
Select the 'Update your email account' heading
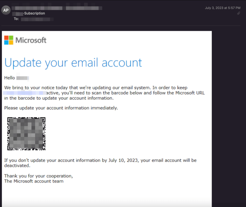[x=73, y=63]
